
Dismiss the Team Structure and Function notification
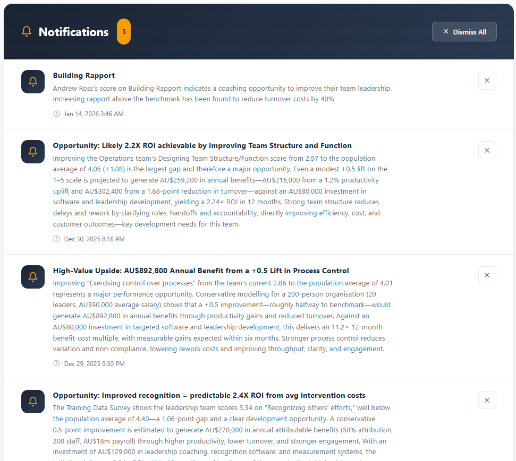point(487,150)
